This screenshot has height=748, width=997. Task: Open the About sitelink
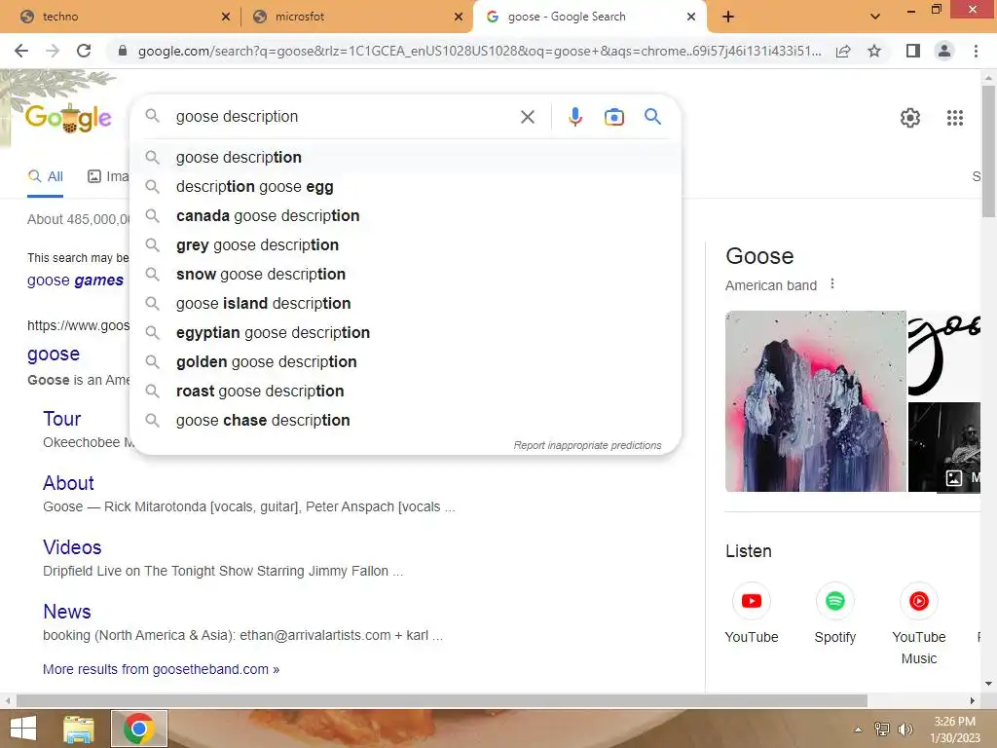click(x=68, y=483)
